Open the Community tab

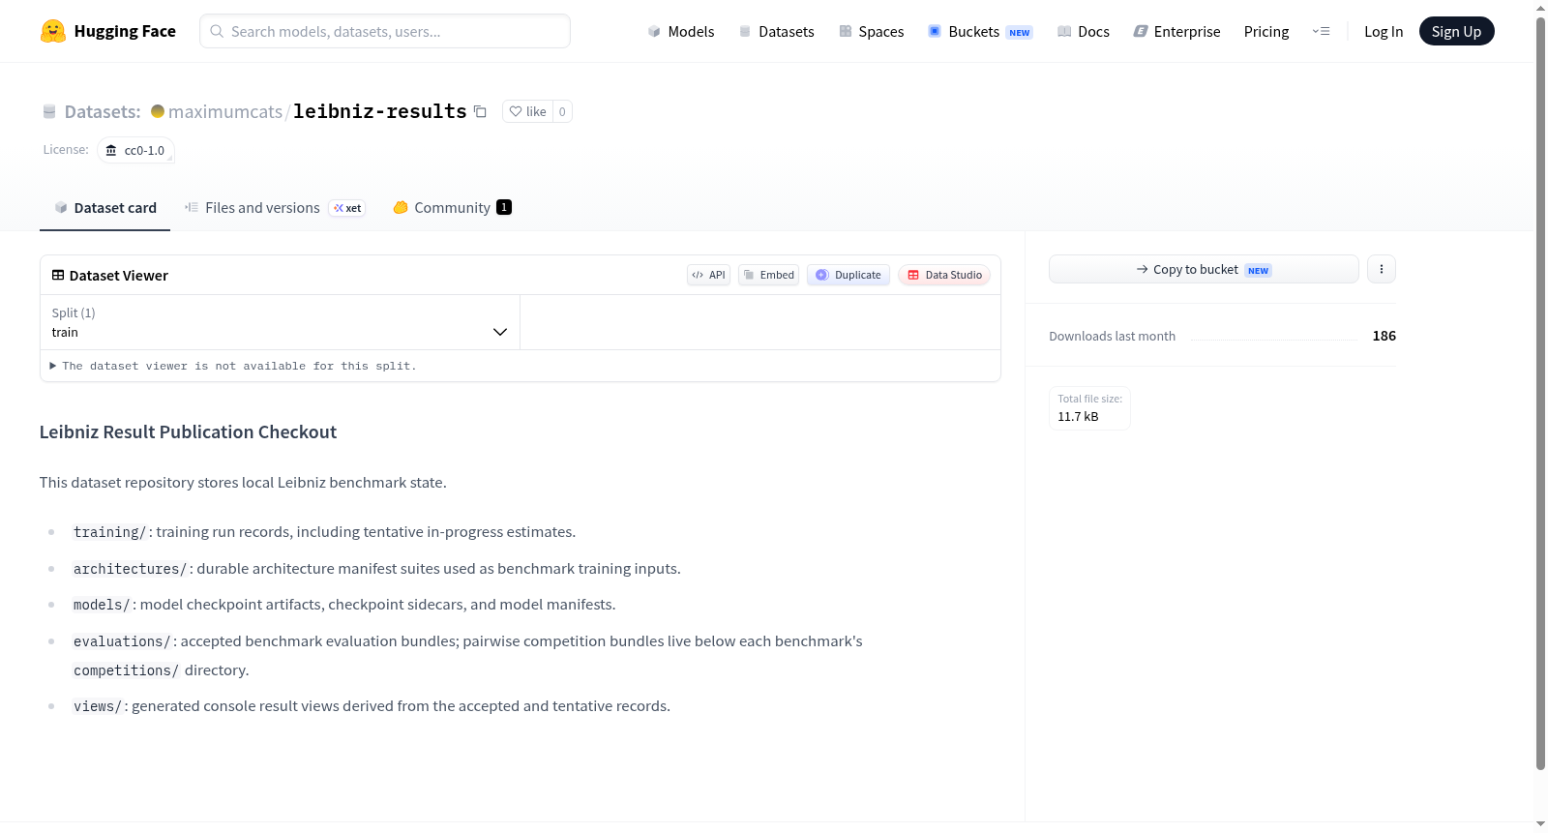[452, 208]
